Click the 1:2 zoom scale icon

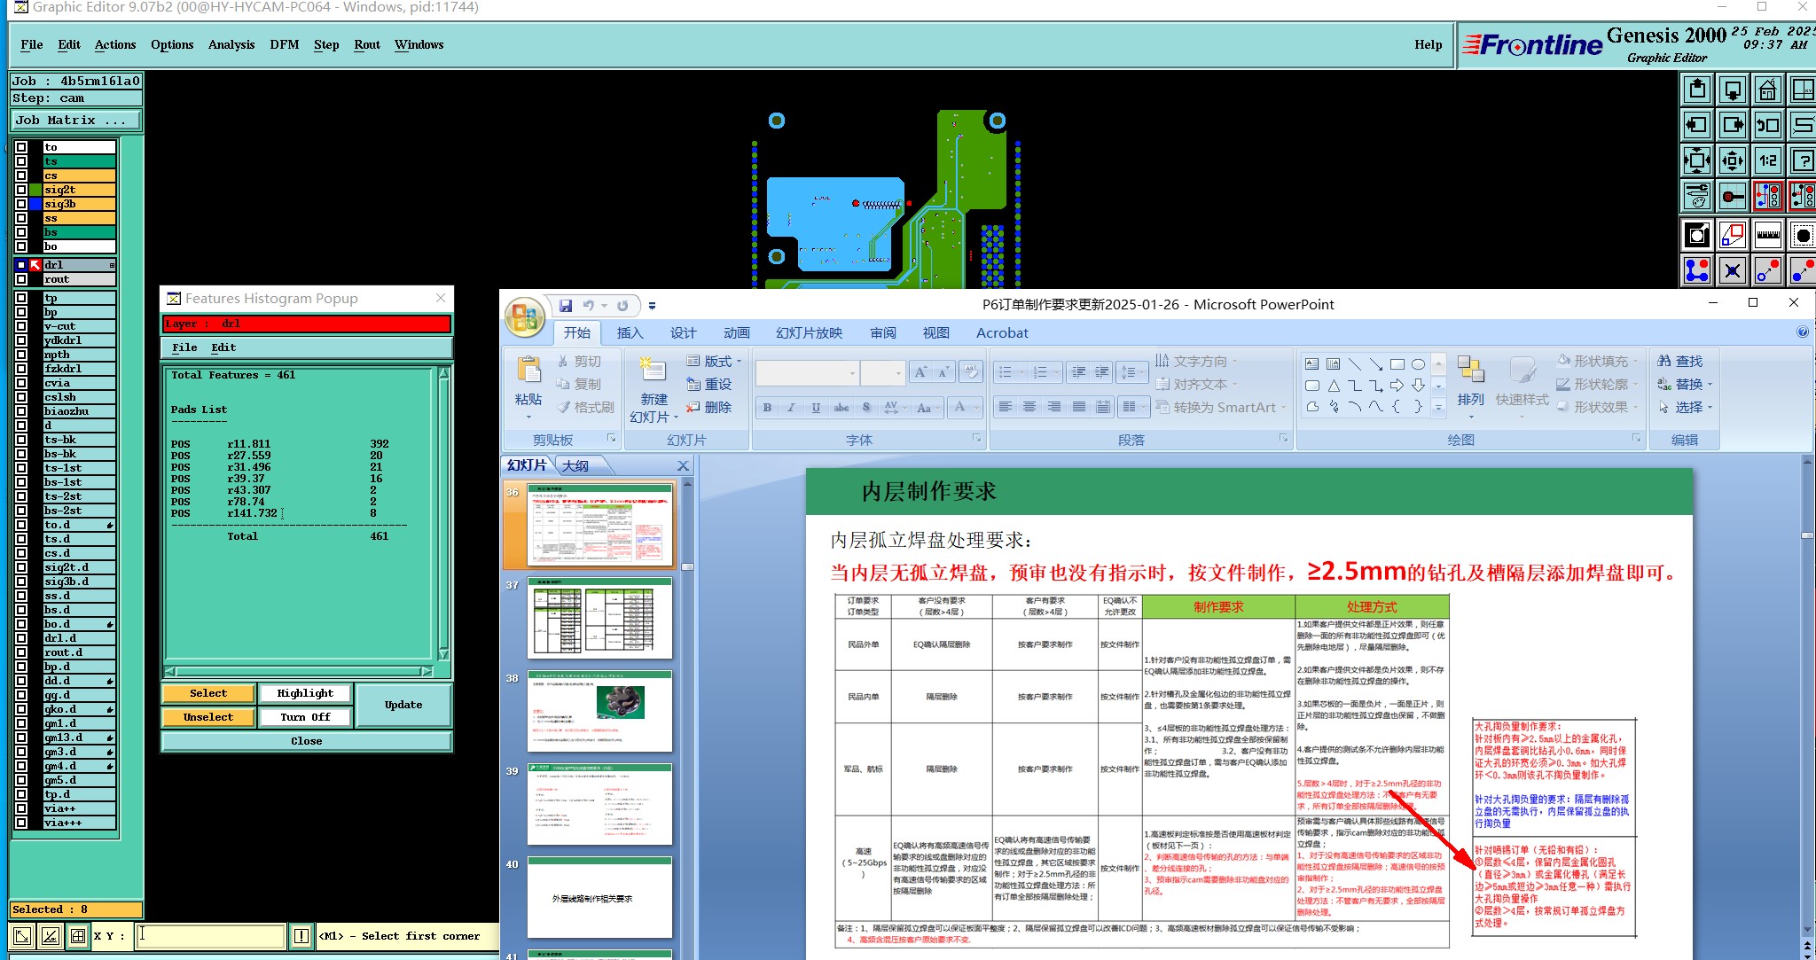[x=1767, y=160]
